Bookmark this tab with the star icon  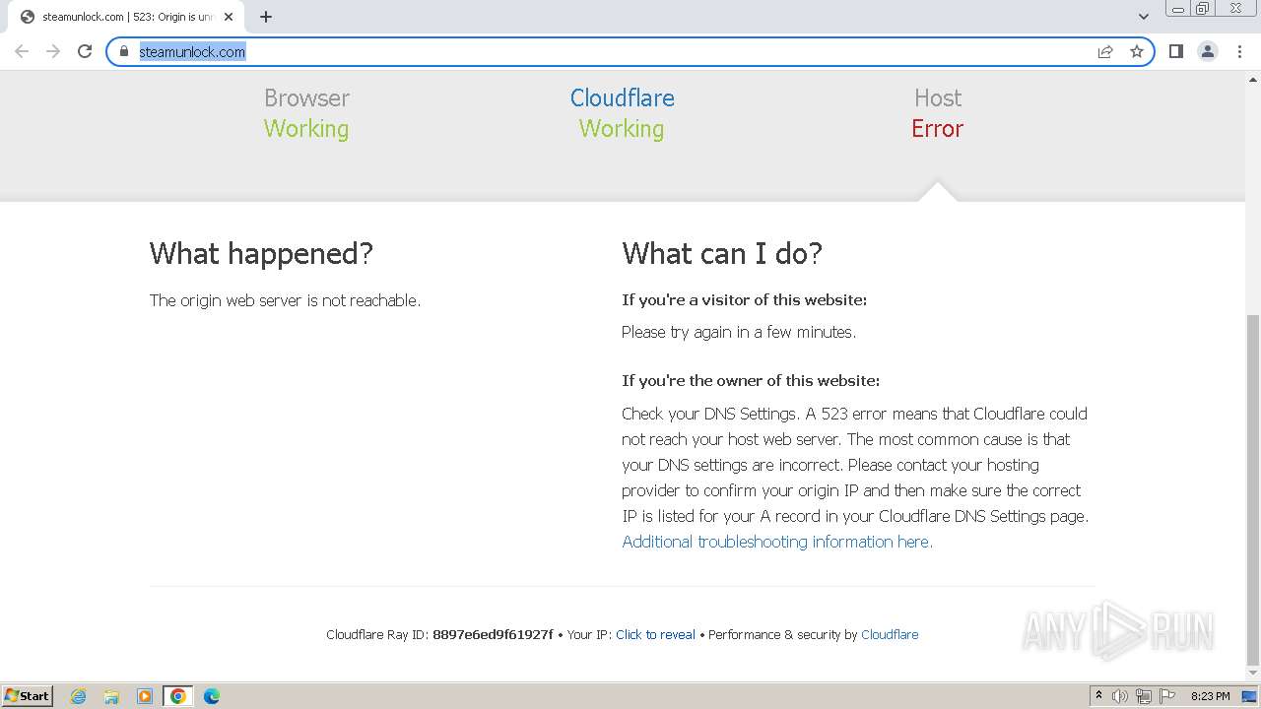[1137, 51]
